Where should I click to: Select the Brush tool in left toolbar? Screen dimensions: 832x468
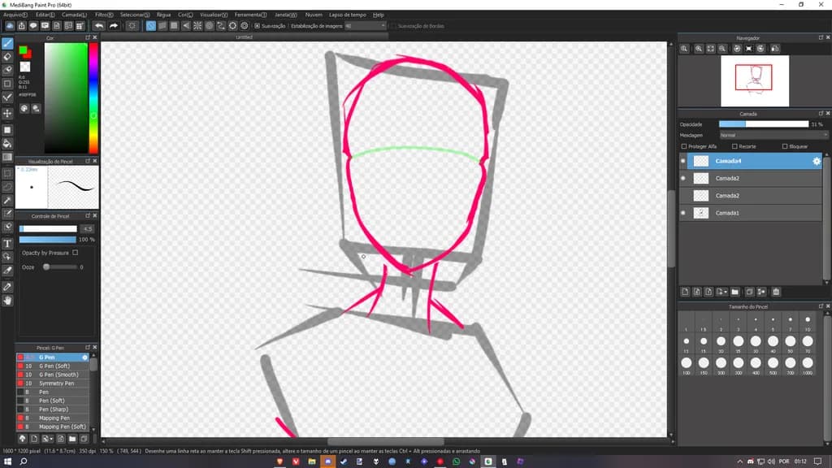pos(7,44)
